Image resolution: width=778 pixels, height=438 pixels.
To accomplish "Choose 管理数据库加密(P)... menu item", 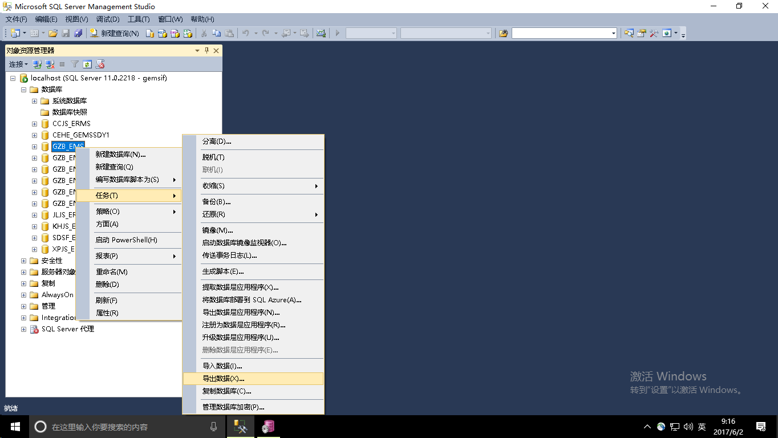I will [x=253, y=407].
